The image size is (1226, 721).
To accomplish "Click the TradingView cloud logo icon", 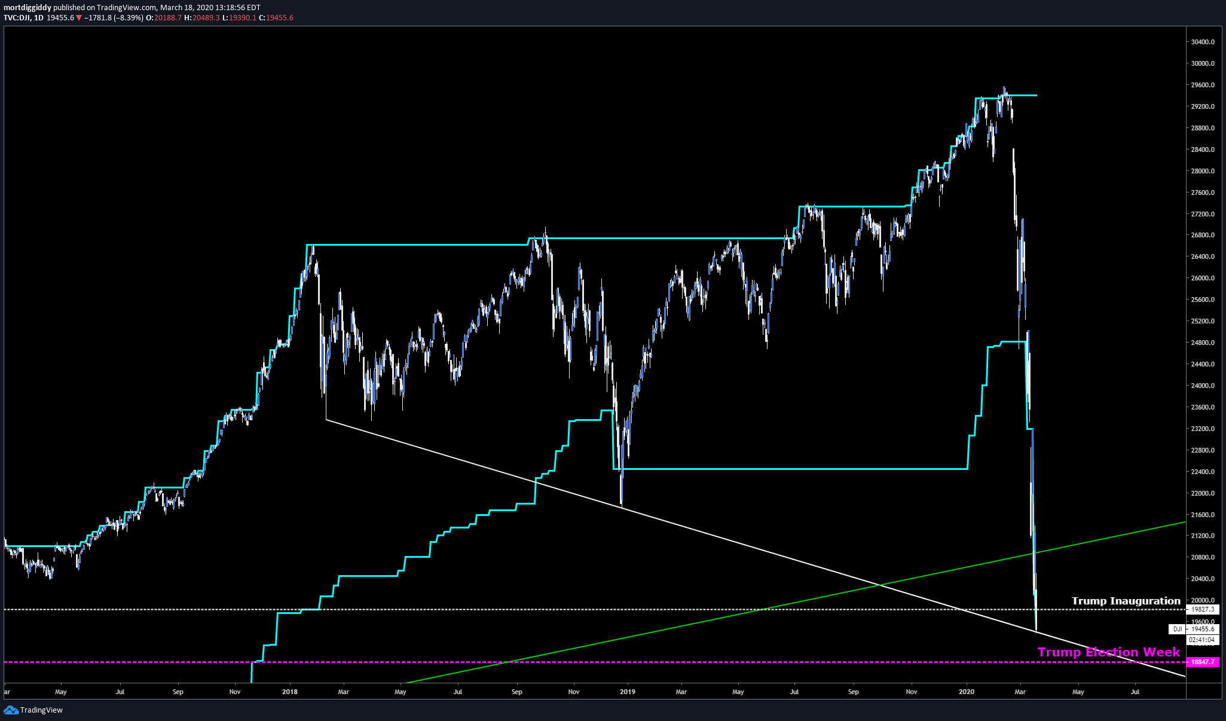I will pyautogui.click(x=11, y=710).
